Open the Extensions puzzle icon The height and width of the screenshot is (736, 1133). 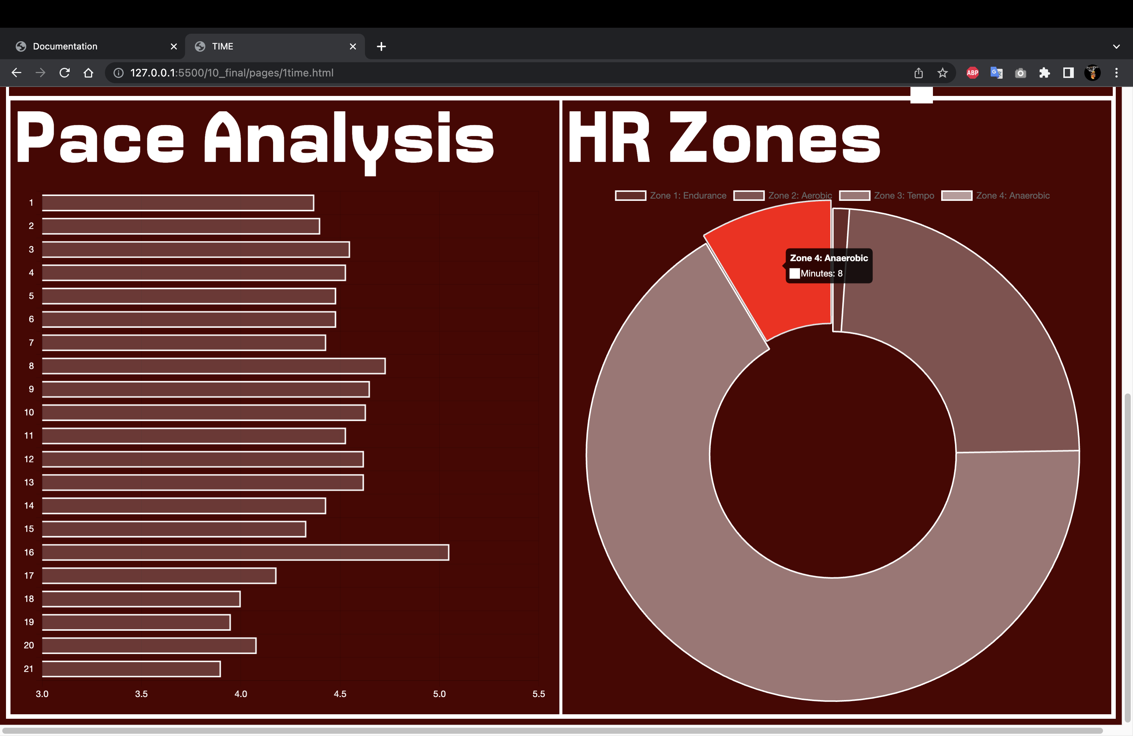click(x=1045, y=73)
